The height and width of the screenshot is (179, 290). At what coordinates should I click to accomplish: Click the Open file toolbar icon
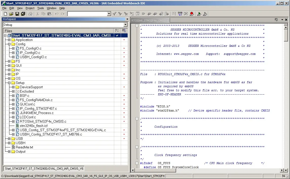[11, 14]
